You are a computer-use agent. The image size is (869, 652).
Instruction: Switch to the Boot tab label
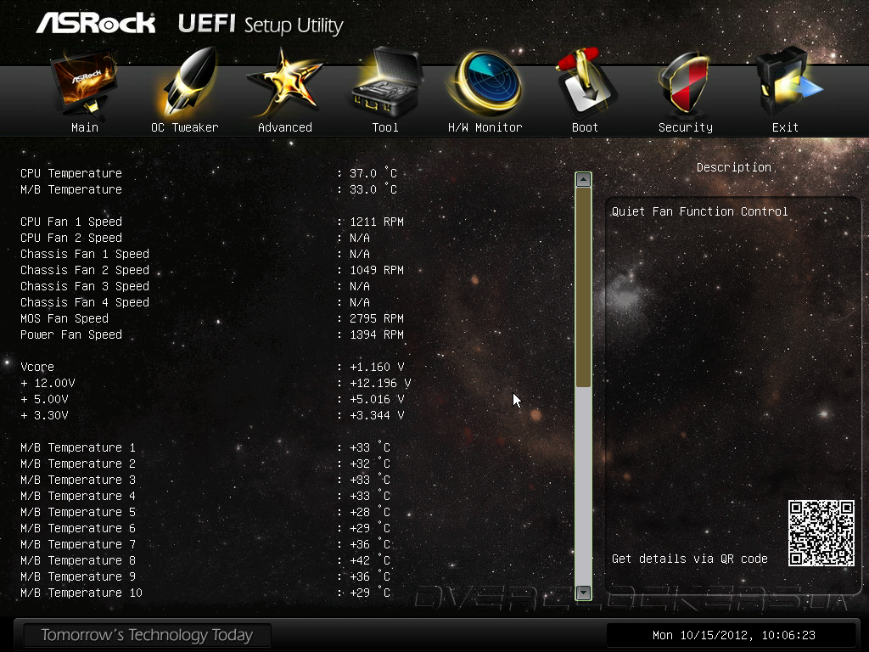pyautogui.click(x=586, y=127)
